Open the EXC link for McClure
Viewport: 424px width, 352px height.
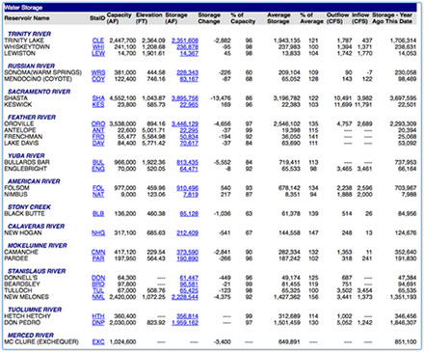click(98, 341)
